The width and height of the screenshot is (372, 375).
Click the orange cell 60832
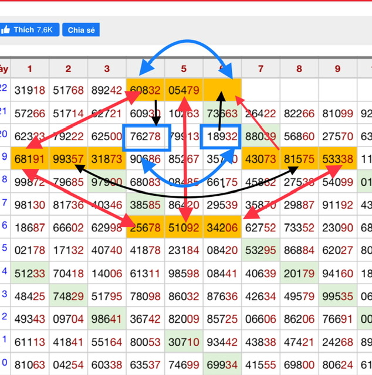click(x=145, y=90)
